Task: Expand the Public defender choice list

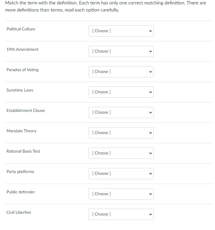Action: click(x=121, y=194)
